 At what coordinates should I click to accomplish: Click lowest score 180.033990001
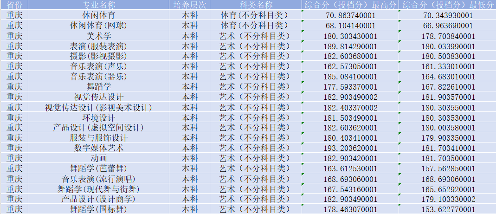pos(447,46)
